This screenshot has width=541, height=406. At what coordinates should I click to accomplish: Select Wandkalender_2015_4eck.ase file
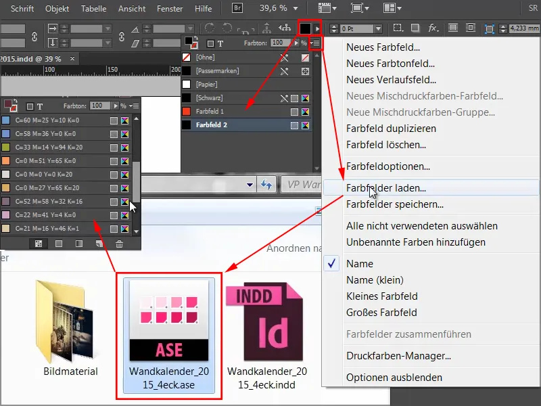pyautogui.click(x=168, y=335)
